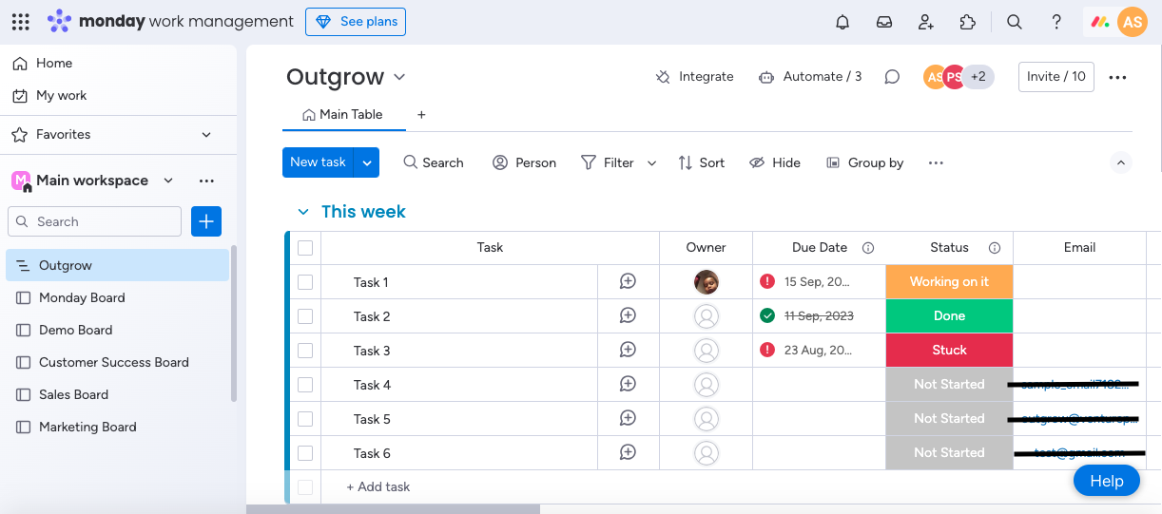Screen dimensions: 1162x514
Task: Open the Outgrow board title dropdown
Action: click(x=399, y=77)
